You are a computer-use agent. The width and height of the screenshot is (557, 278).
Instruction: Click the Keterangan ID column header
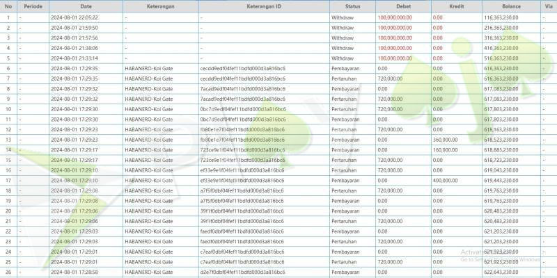[263, 6]
